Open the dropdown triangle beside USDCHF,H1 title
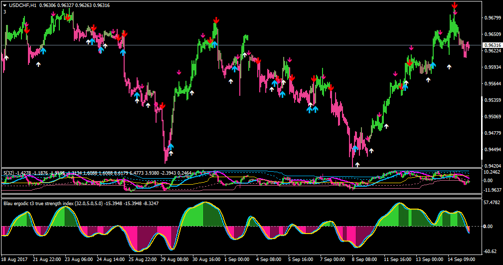 [5, 5]
